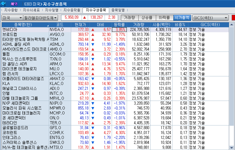Select the 브로드컴 stock name

(10, 34)
